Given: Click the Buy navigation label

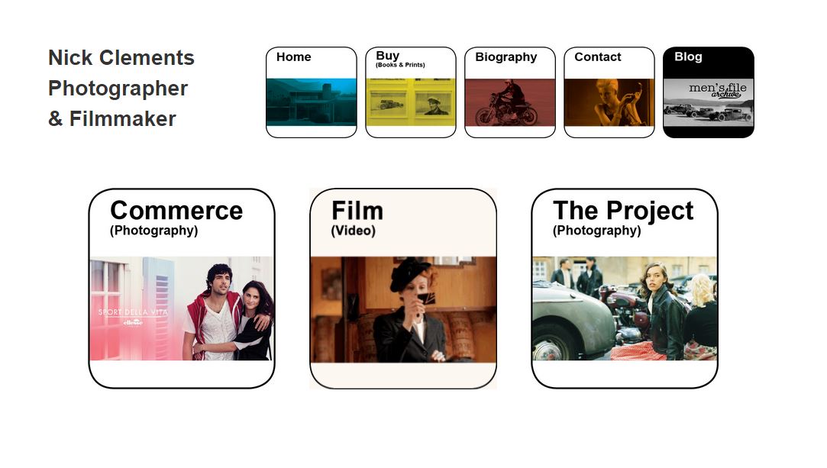Looking at the screenshot, I should [388, 55].
